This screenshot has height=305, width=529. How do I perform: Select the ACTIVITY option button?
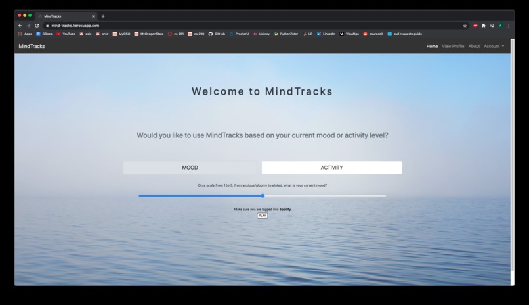click(x=331, y=168)
